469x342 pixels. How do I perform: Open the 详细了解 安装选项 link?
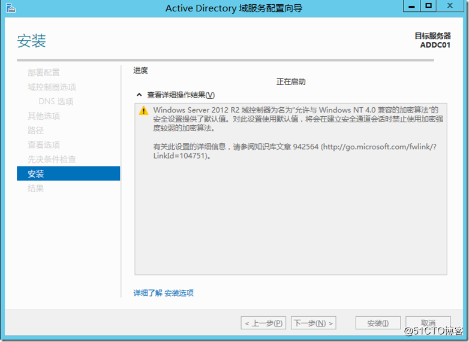[163, 293]
